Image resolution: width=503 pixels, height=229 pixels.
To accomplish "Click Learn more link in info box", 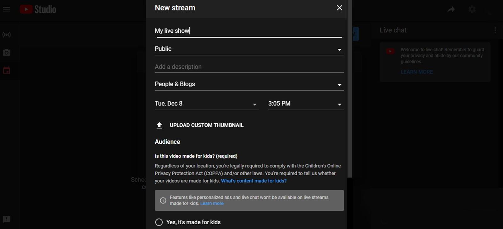I will (212, 204).
